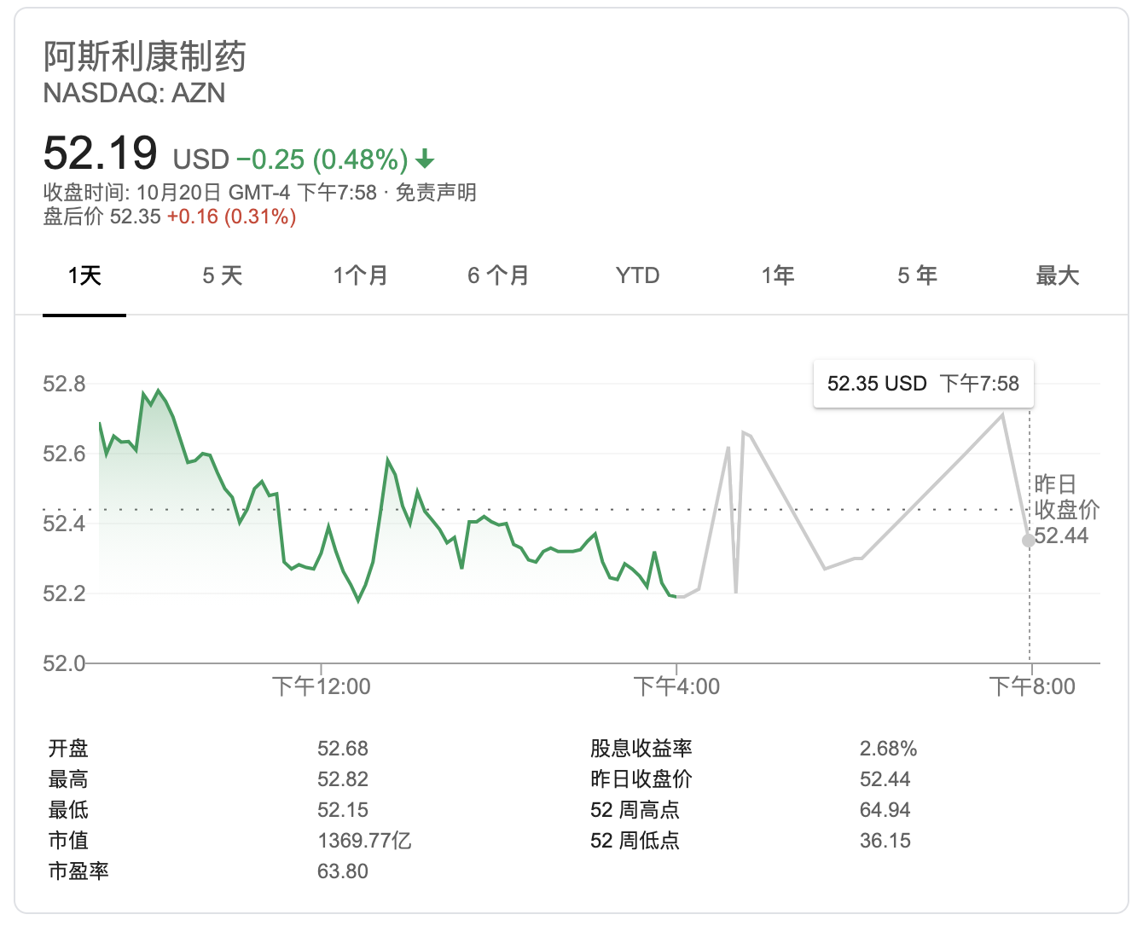Click the 最高 row label
This screenshot has width=1143, height=926.
[x=68, y=779]
